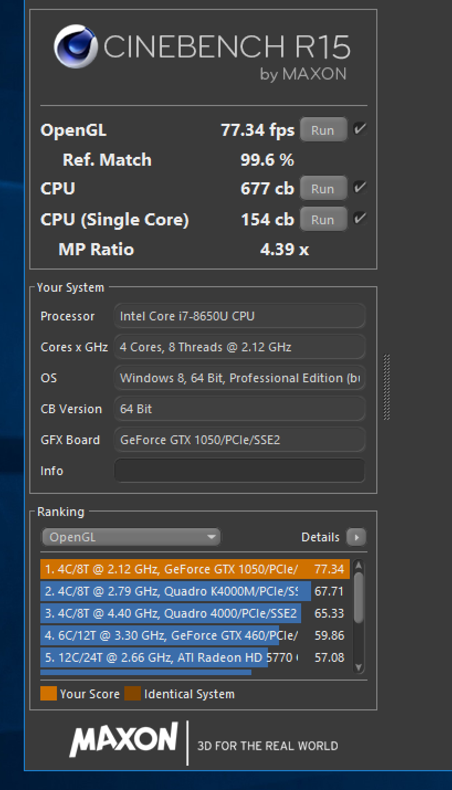Run the CPU benchmark

coord(323,188)
